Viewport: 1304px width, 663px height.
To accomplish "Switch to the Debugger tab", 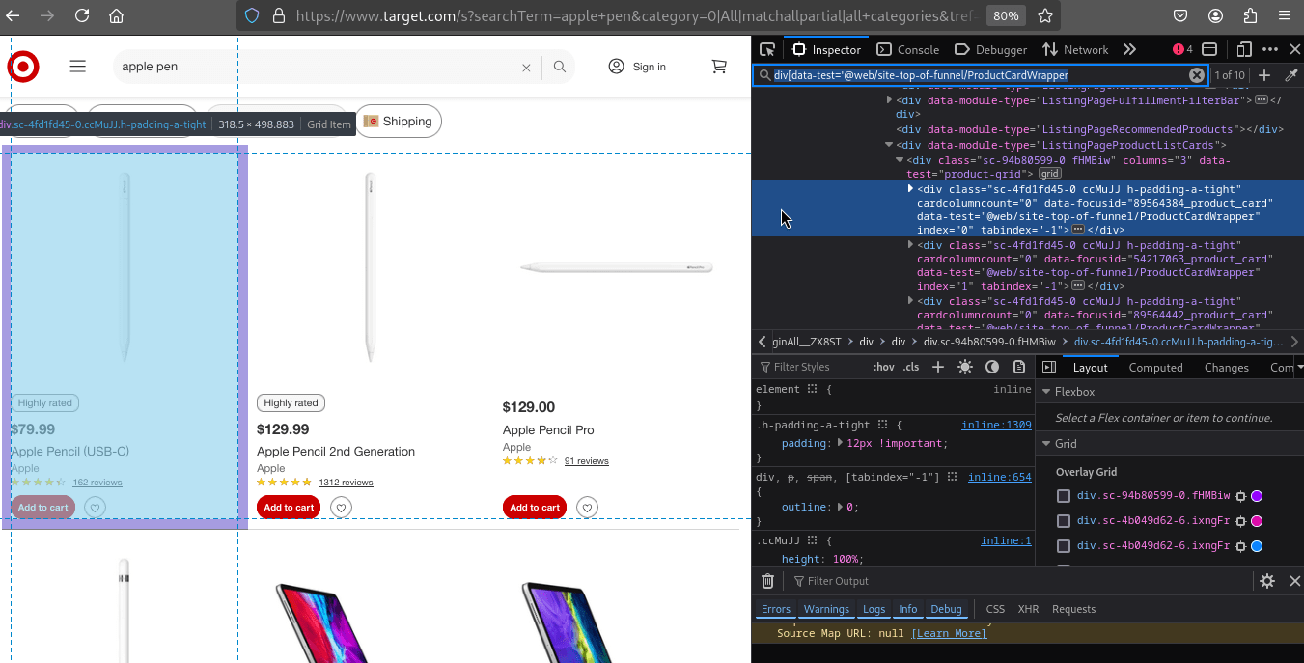I will coord(991,49).
